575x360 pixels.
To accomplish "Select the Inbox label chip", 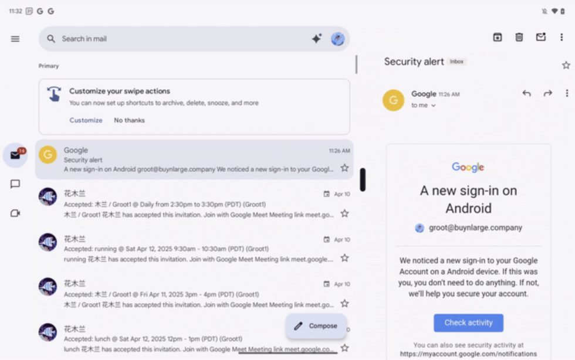I will pos(457,62).
